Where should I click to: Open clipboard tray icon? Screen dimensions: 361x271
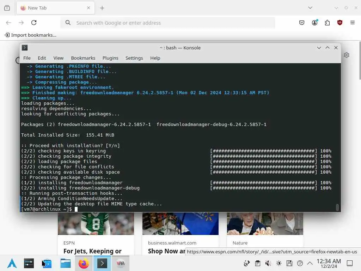(x=258, y=263)
